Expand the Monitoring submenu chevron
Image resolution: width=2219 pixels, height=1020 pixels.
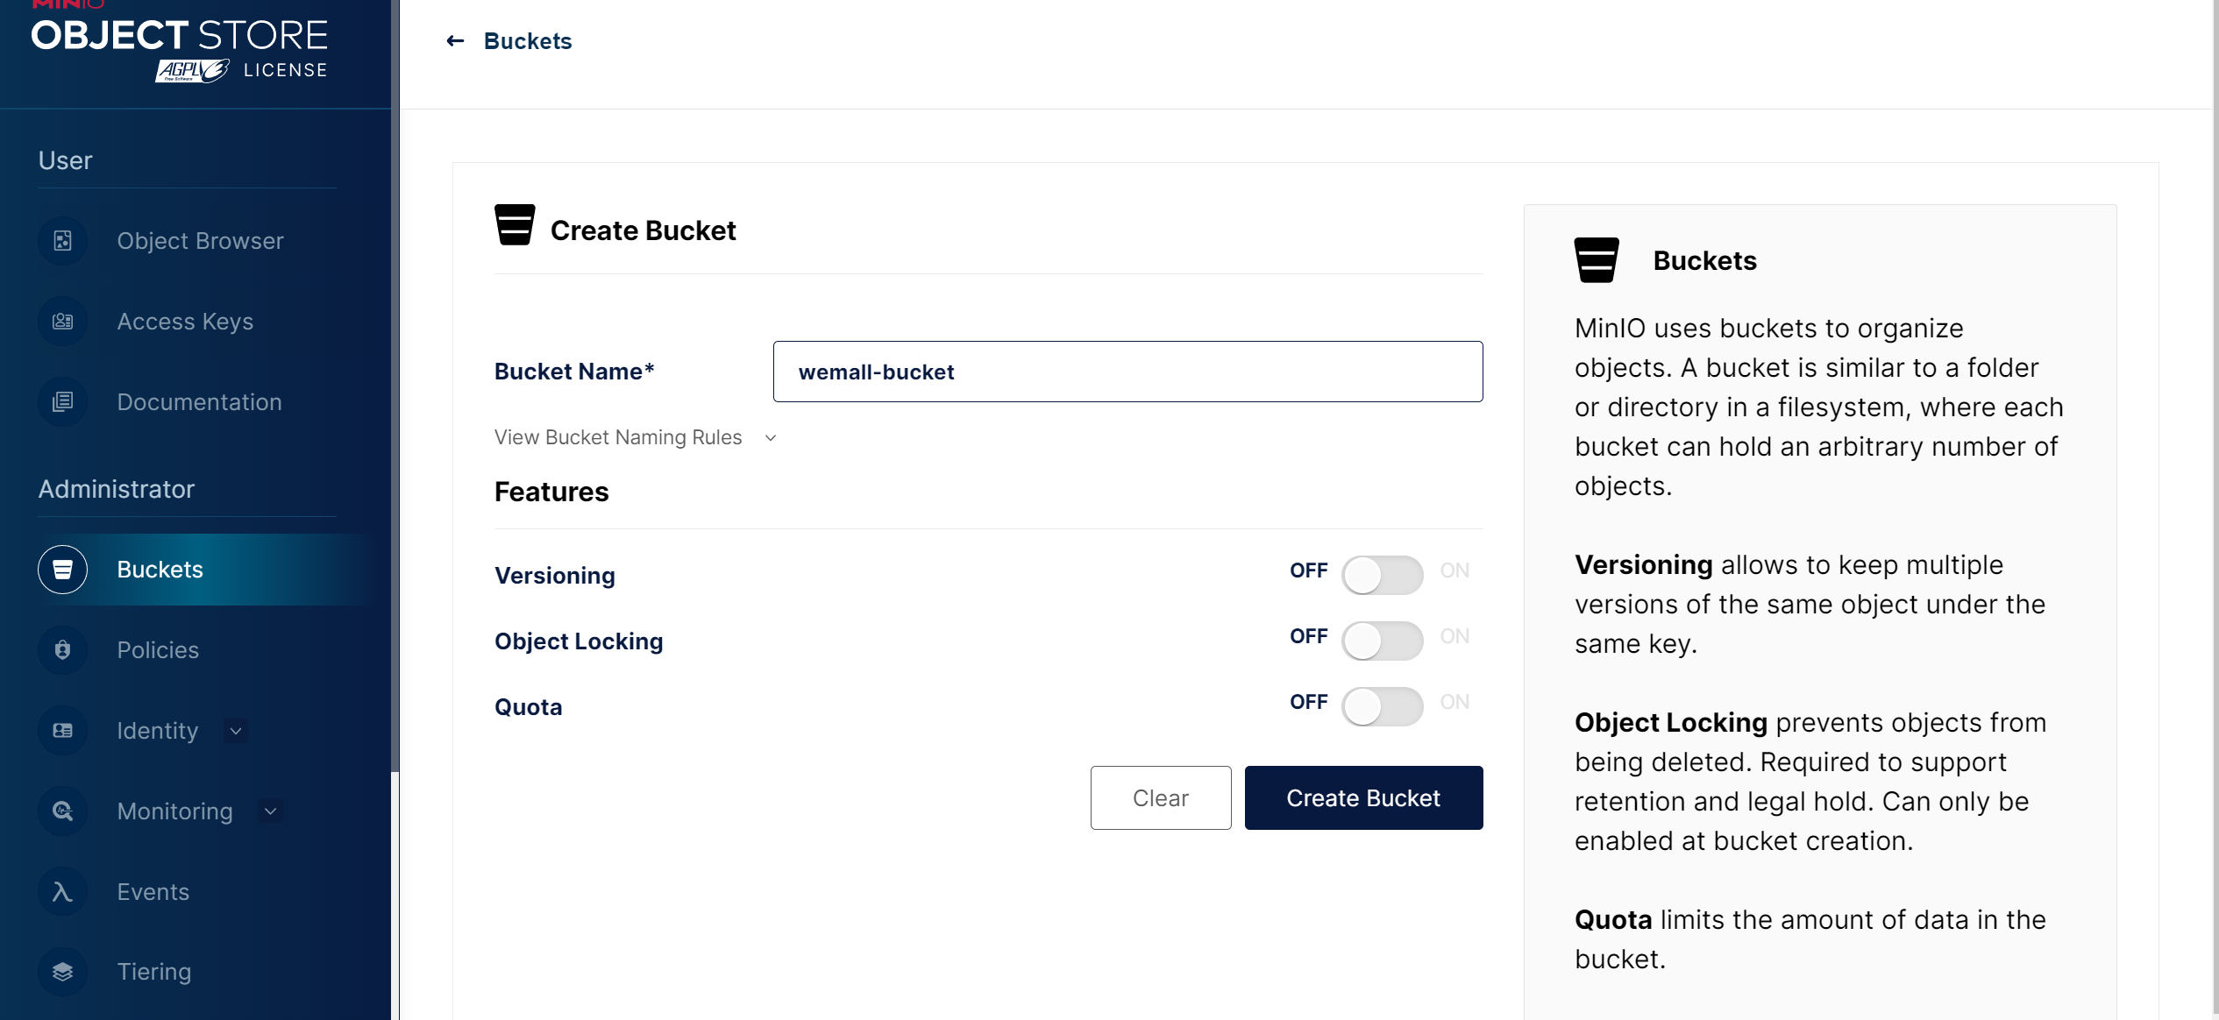tap(271, 811)
